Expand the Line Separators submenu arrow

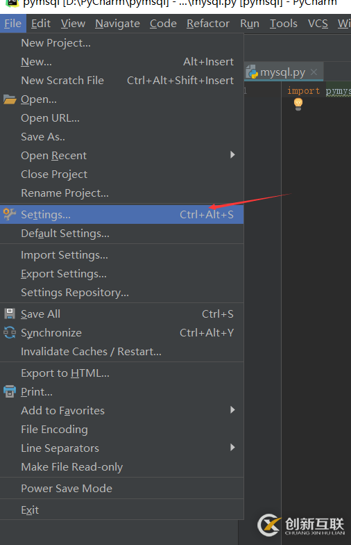click(233, 448)
